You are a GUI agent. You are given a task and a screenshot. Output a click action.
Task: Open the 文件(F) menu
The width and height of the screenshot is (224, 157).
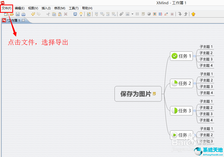coord(7,8)
